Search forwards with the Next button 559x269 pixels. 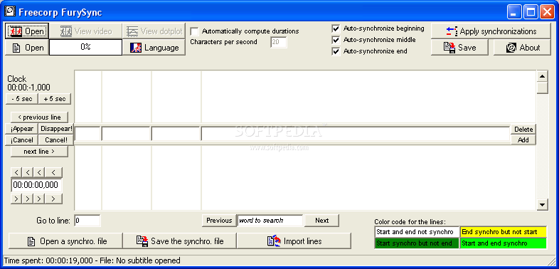point(322,221)
